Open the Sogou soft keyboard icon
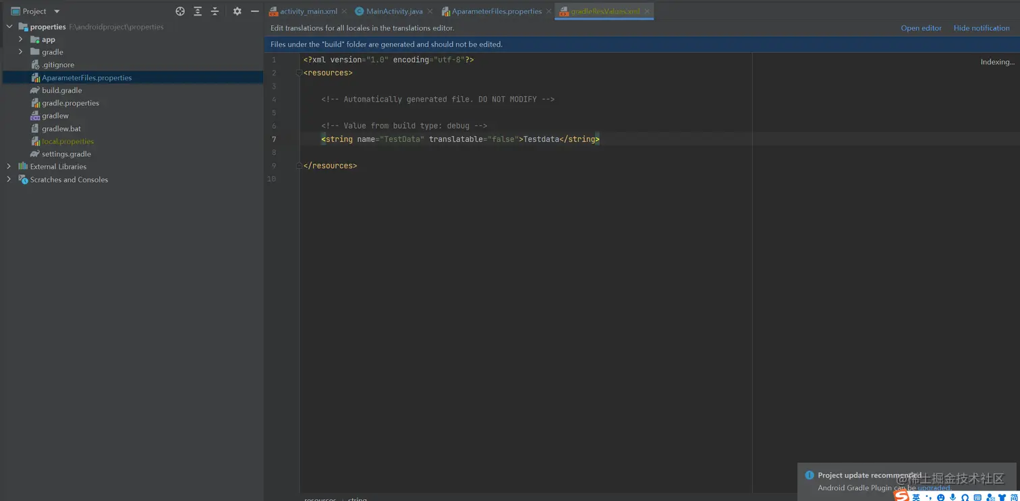The height and width of the screenshot is (501, 1020). [x=978, y=498]
